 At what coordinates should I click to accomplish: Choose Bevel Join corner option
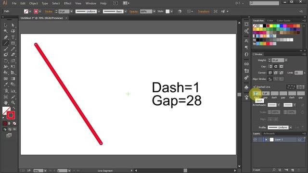281,73
